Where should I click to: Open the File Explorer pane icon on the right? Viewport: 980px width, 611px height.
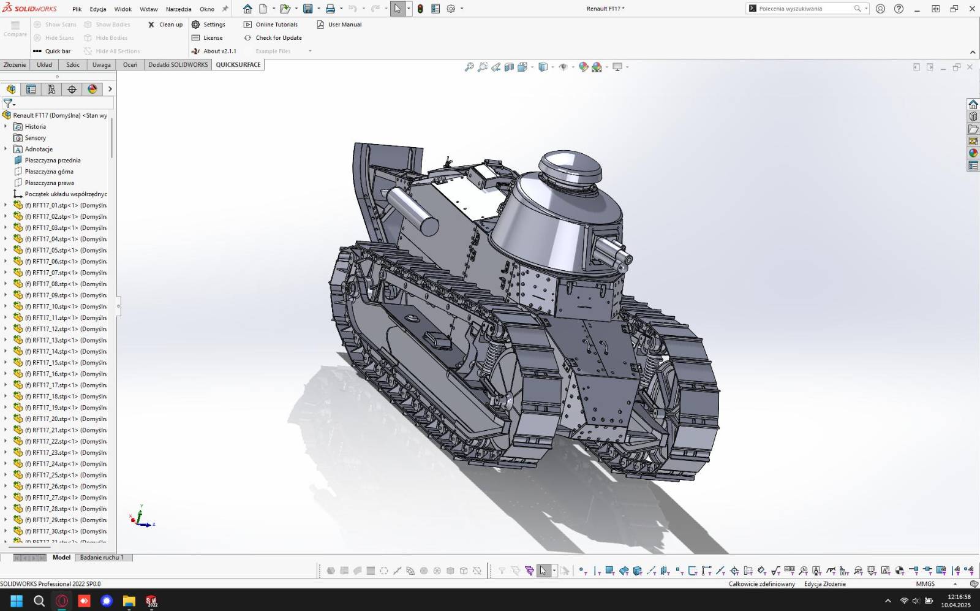[x=973, y=129]
